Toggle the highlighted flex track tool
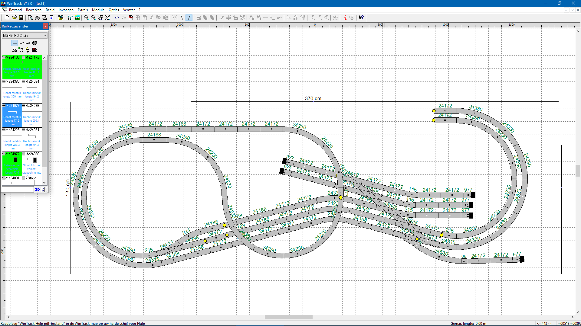 pos(189,18)
